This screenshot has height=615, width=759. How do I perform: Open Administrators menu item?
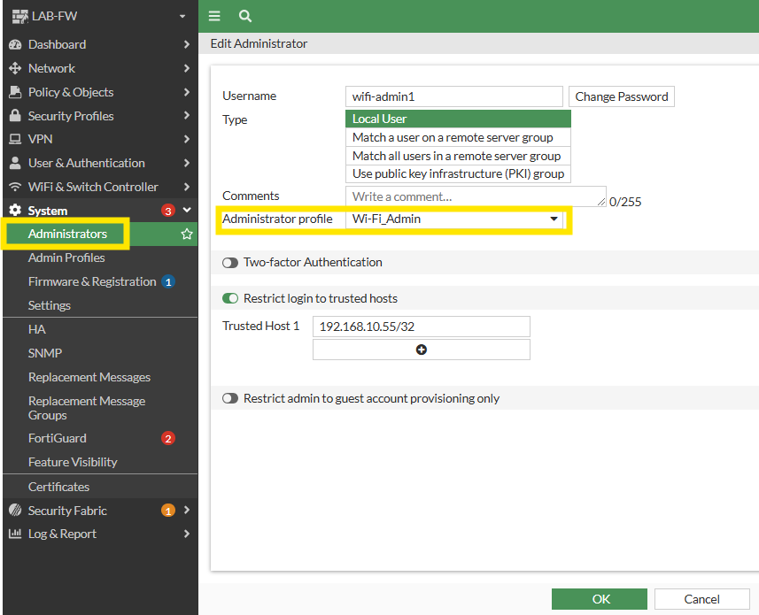point(67,234)
